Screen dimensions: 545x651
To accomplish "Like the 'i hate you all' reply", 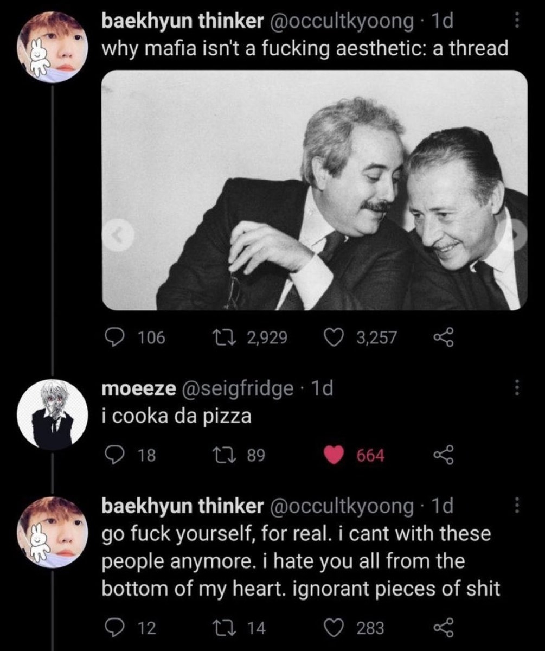I will (331, 628).
